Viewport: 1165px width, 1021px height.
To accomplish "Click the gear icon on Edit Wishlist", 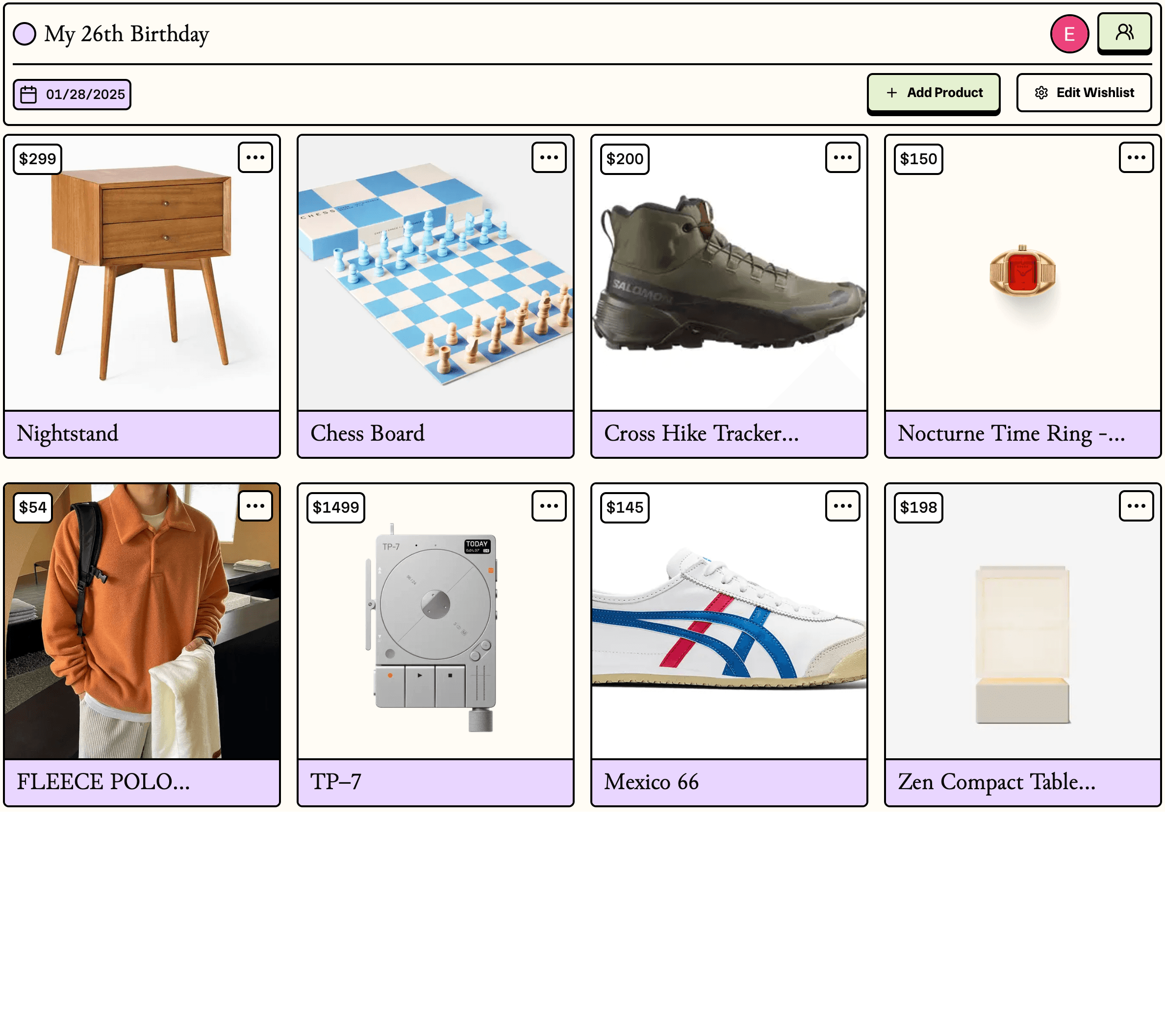I will 1042,92.
